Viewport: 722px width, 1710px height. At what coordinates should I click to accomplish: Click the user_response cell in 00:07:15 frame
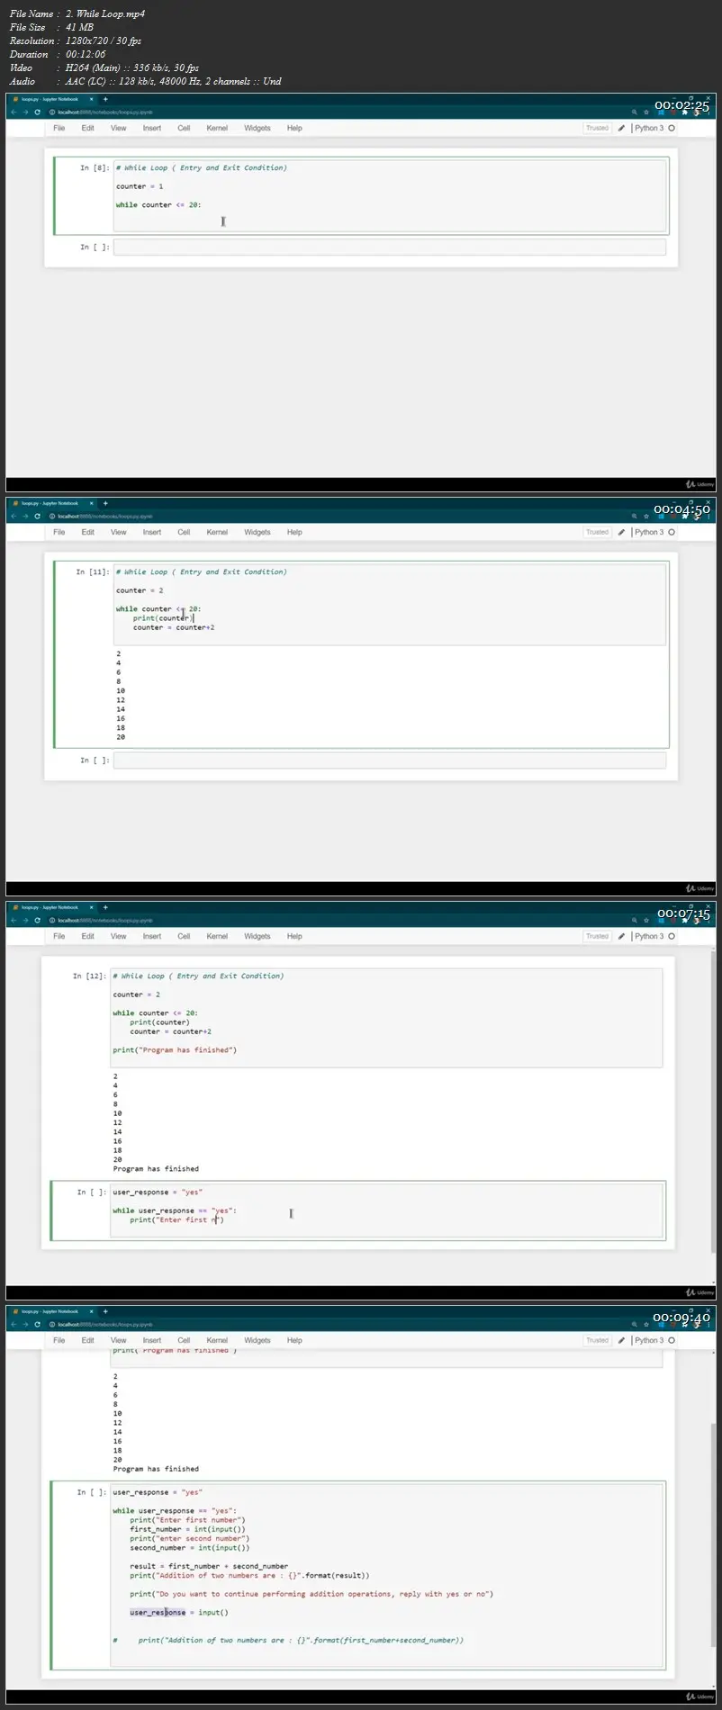point(386,1210)
